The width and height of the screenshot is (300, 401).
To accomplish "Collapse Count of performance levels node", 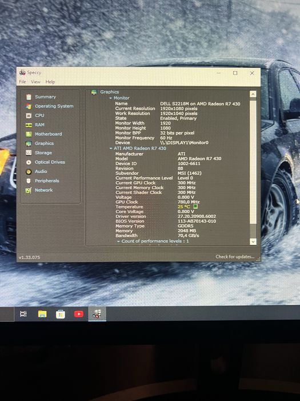I will pyautogui.click(x=118, y=241).
